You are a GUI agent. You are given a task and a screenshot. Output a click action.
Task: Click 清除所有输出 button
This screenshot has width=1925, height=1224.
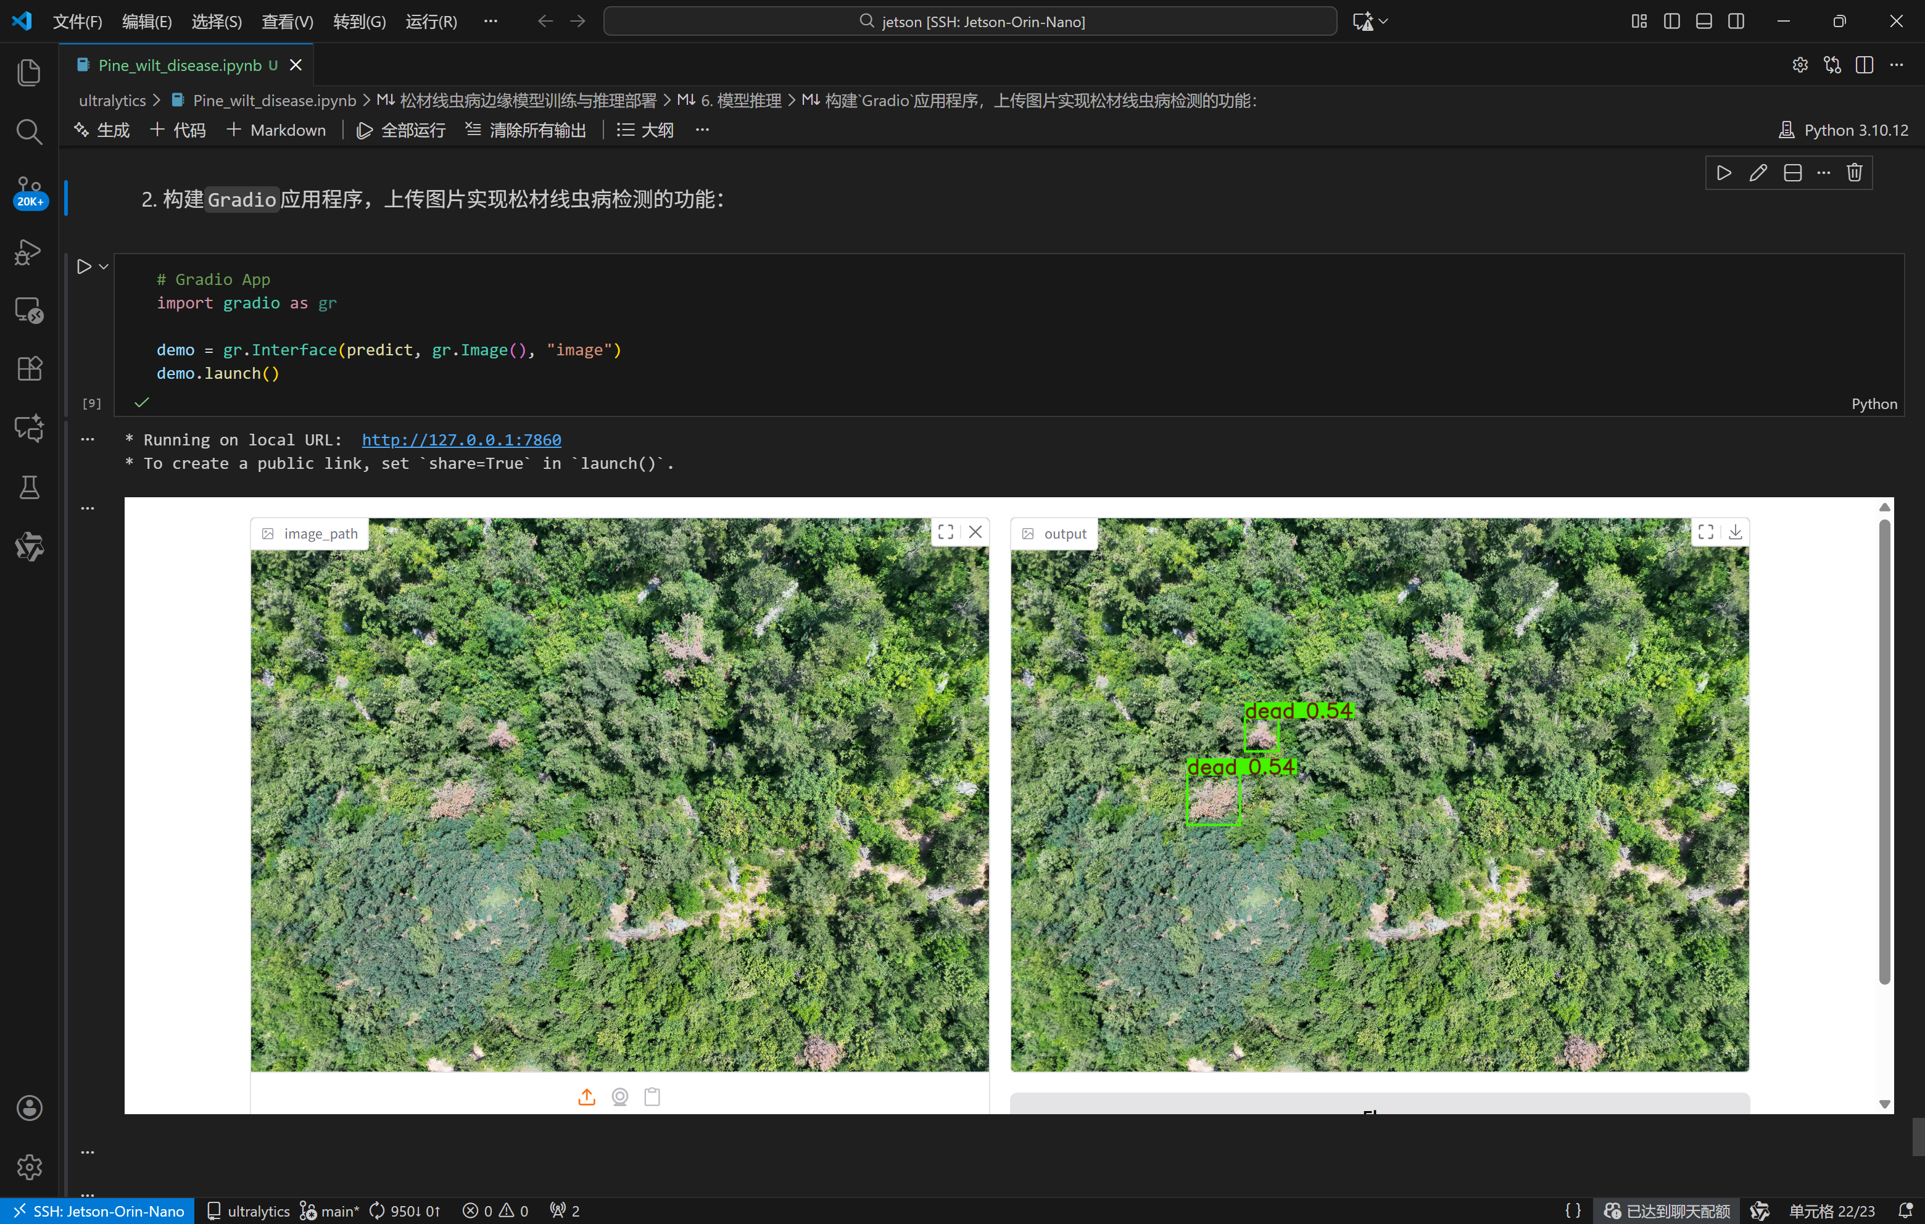click(526, 130)
